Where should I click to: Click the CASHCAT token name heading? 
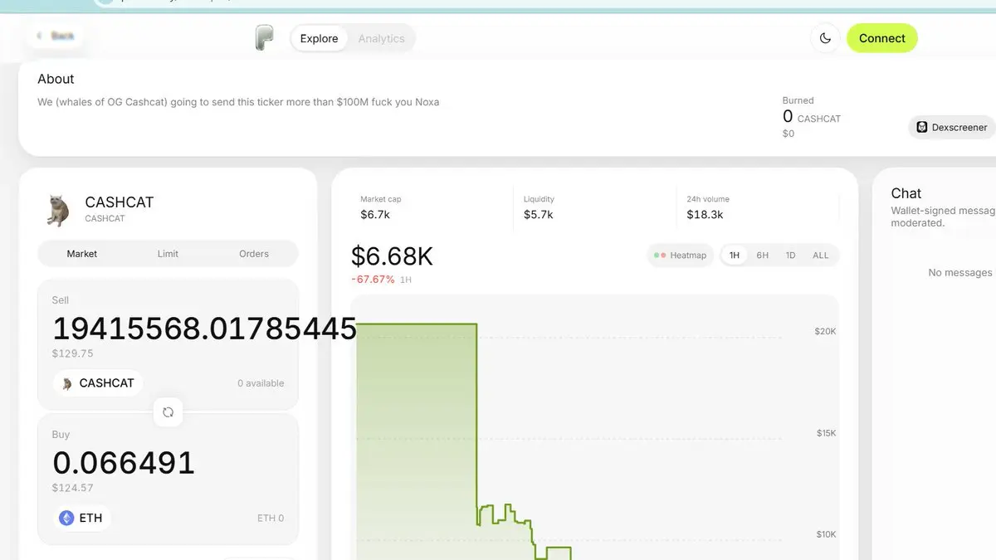pyautogui.click(x=120, y=202)
